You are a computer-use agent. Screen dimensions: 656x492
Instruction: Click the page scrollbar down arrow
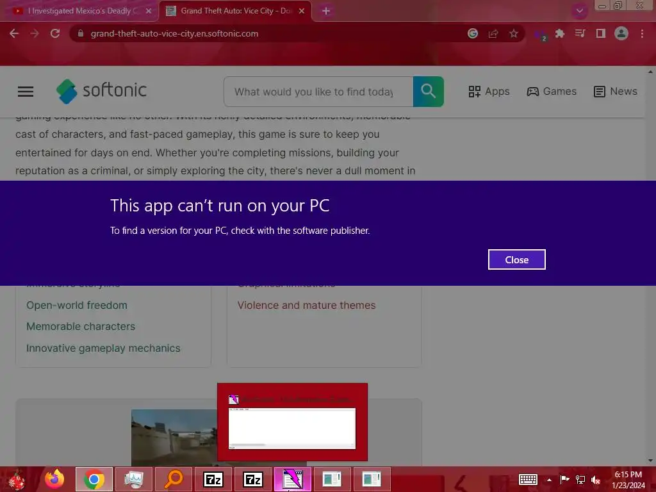[x=651, y=461]
